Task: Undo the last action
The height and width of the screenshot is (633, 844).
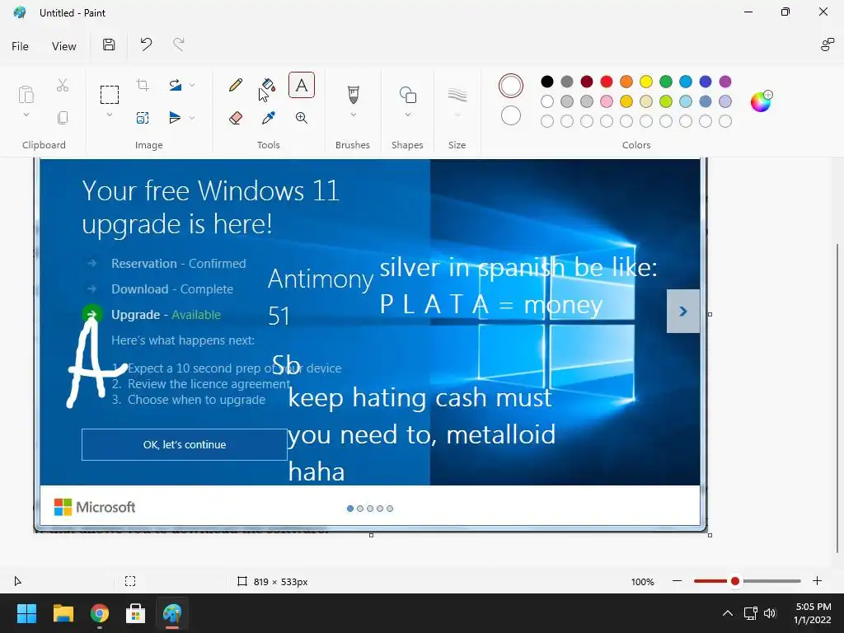Action: coord(146,45)
